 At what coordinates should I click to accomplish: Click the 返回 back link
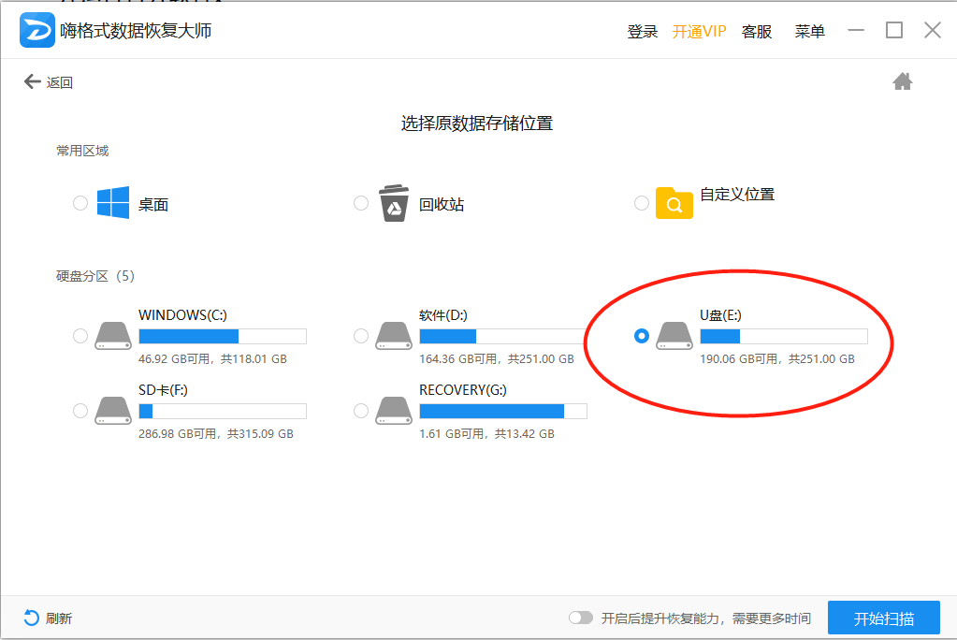pos(60,81)
